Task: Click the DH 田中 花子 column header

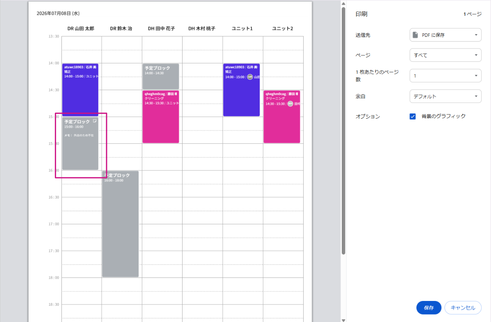Action: tap(161, 28)
